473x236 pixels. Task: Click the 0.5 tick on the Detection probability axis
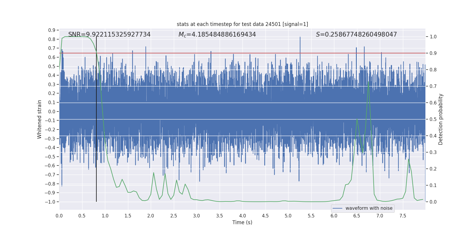[x=433, y=119]
